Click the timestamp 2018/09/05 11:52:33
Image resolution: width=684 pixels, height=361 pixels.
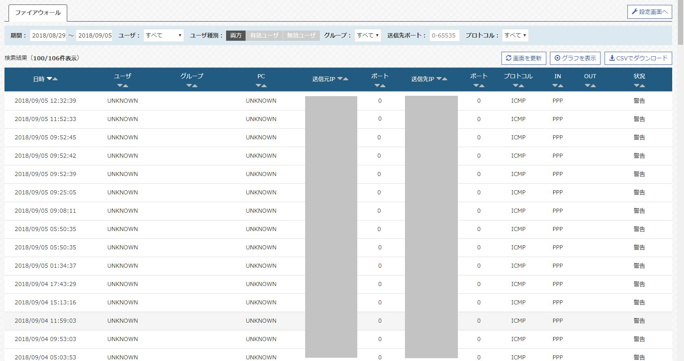click(x=45, y=119)
